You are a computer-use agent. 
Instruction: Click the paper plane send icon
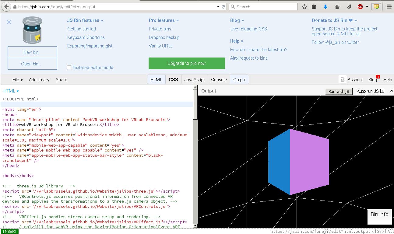(x=349, y=7)
